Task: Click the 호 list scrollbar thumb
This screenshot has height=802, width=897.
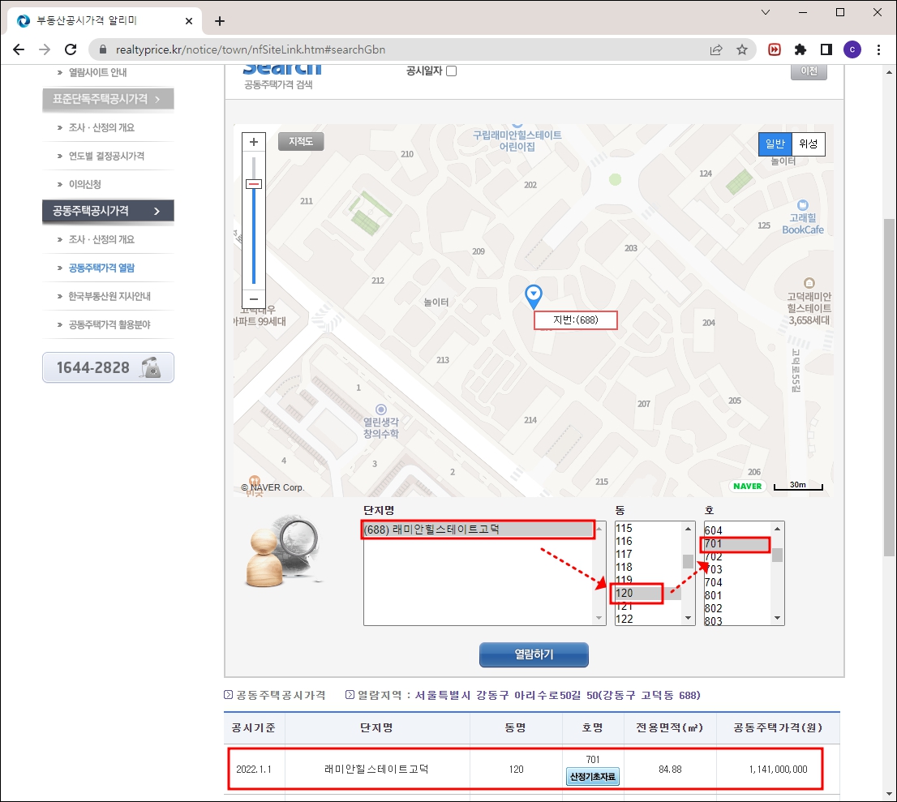Action: (777, 555)
